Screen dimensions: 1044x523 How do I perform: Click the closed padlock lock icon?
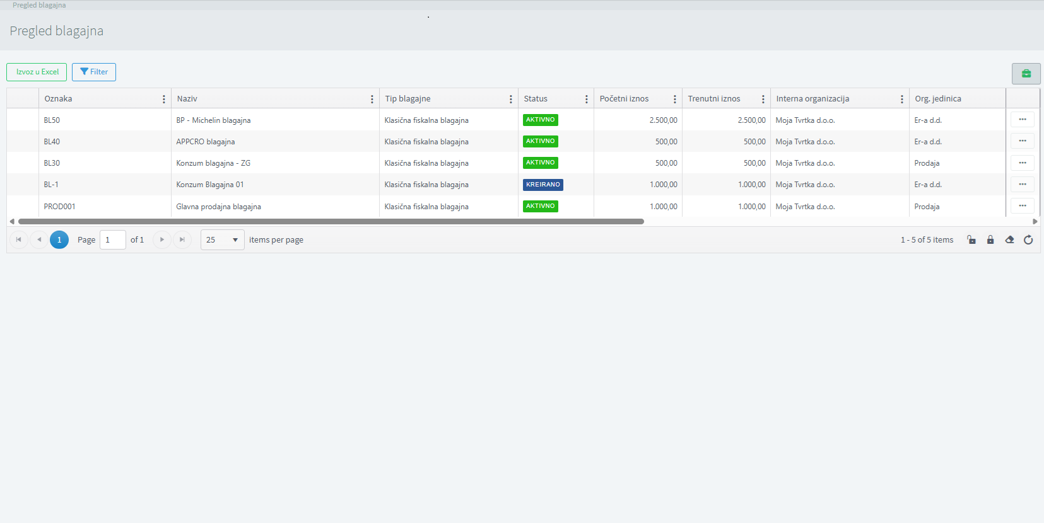(x=990, y=240)
